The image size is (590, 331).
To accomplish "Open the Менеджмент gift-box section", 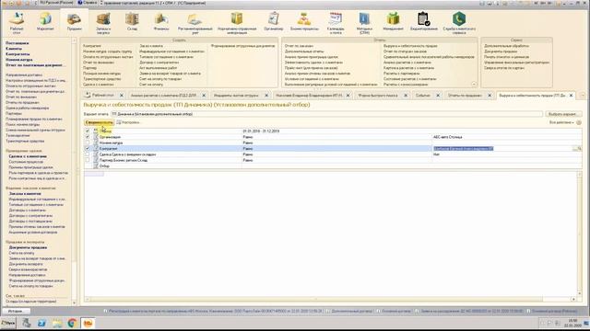I will tap(394, 21).
